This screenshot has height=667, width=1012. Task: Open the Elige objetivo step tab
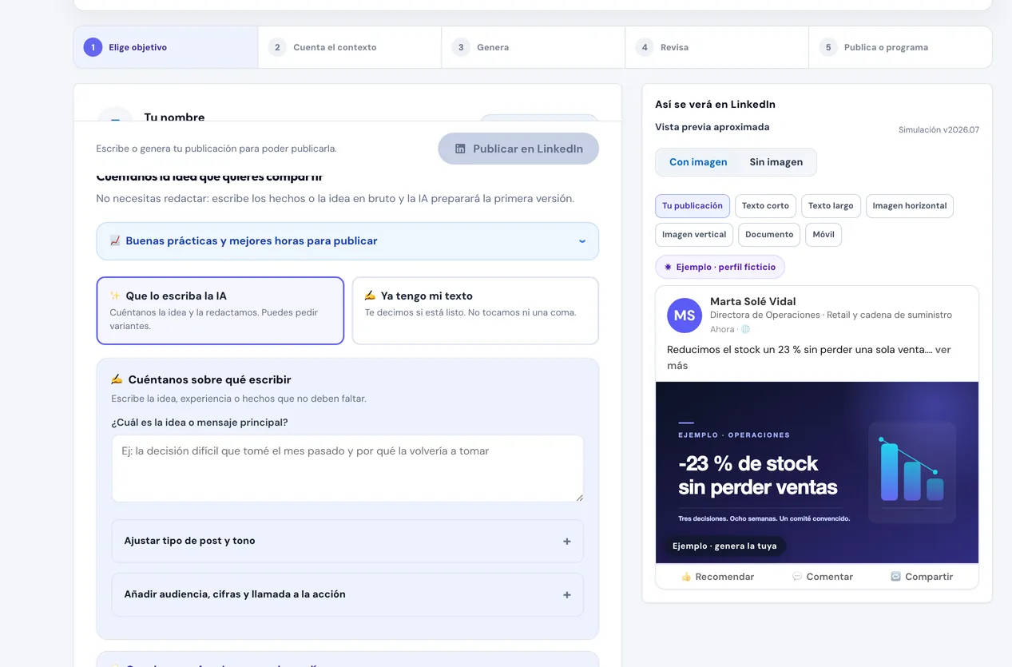point(165,47)
